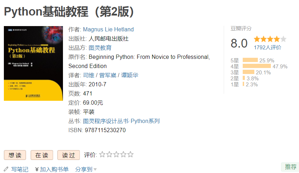
Task: Mark the book as 在读
Action: [42, 155]
